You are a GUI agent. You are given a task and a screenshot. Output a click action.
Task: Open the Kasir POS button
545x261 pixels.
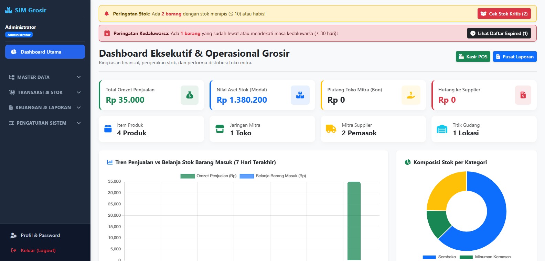473,57
